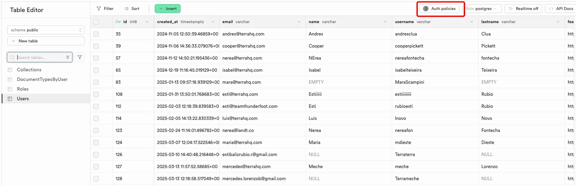The height and width of the screenshot is (186, 576).
Task: Open the created_at column header menu arrow
Action: pos(213,22)
